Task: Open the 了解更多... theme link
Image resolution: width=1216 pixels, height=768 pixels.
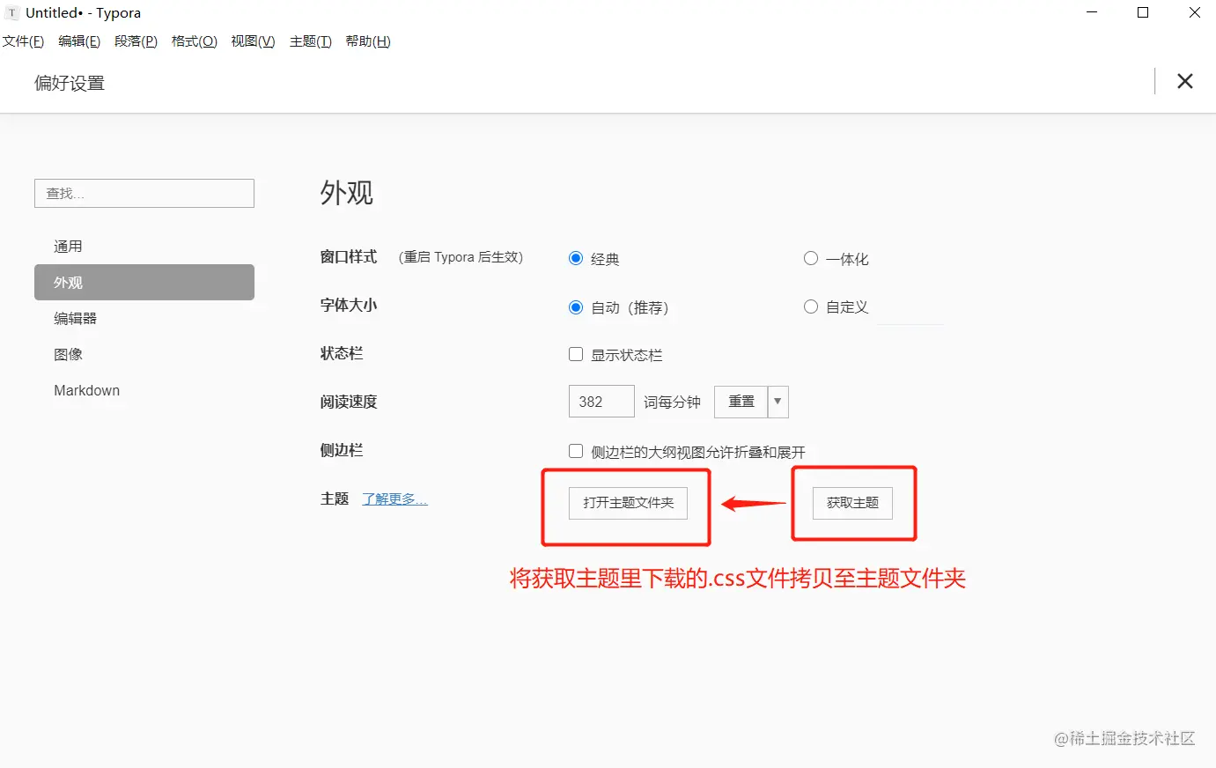Action: coord(394,499)
